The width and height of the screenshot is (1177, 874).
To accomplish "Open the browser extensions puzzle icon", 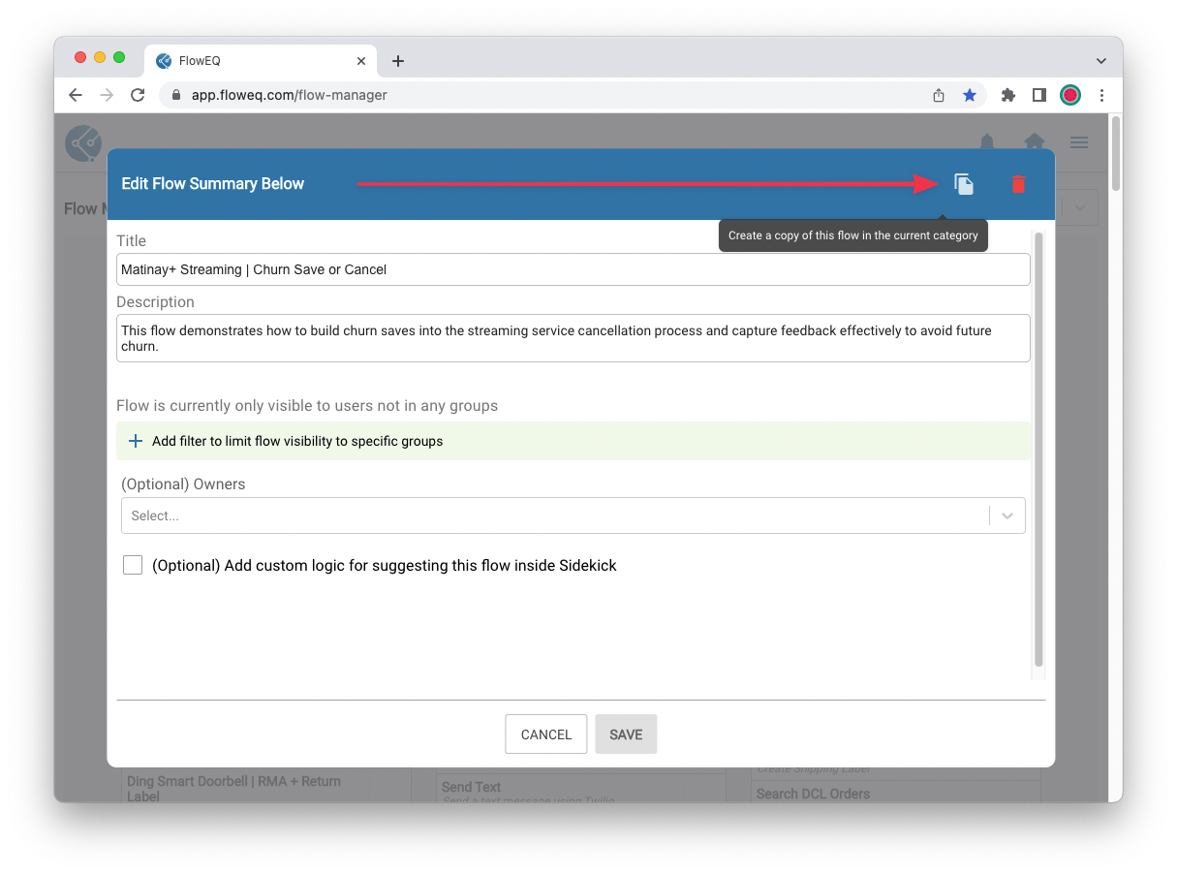I will point(1008,95).
